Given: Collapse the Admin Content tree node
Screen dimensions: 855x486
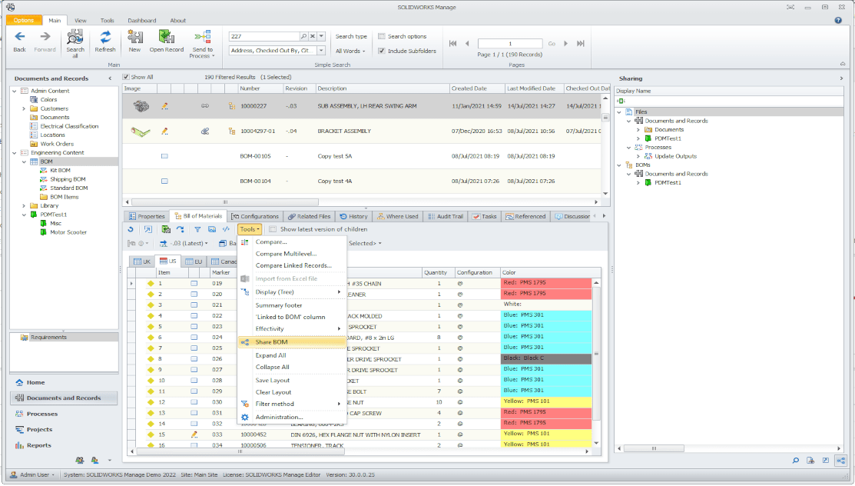Looking at the screenshot, I should (x=14, y=92).
